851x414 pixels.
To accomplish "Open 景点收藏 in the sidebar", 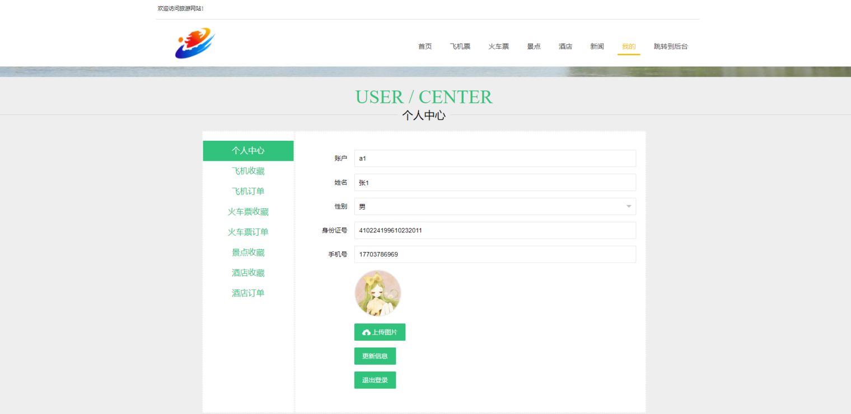I will [x=248, y=253].
